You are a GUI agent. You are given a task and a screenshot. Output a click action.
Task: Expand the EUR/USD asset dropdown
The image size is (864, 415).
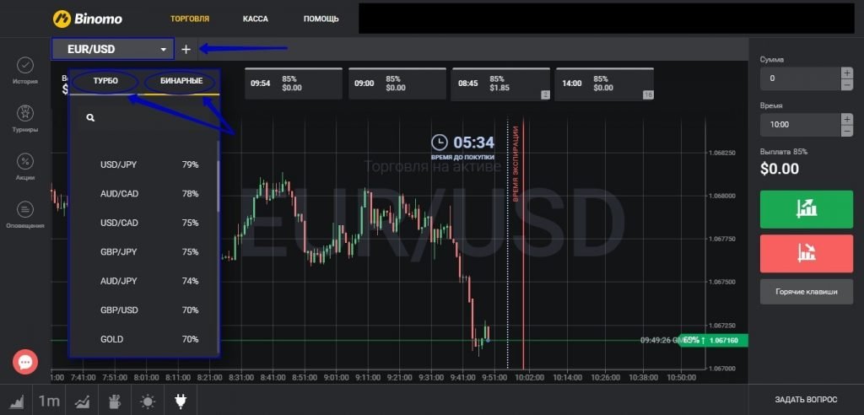tap(113, 49)
